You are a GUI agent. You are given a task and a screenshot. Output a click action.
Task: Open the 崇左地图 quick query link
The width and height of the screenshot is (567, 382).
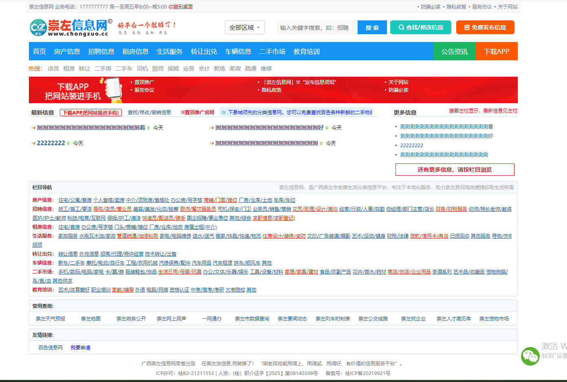pyautogui.click(x=91, y=318)
